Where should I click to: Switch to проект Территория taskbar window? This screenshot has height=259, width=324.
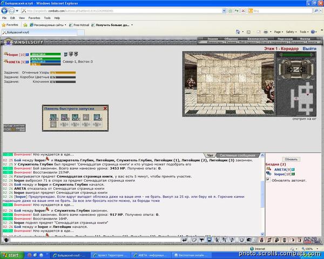[x=111, y=255]
